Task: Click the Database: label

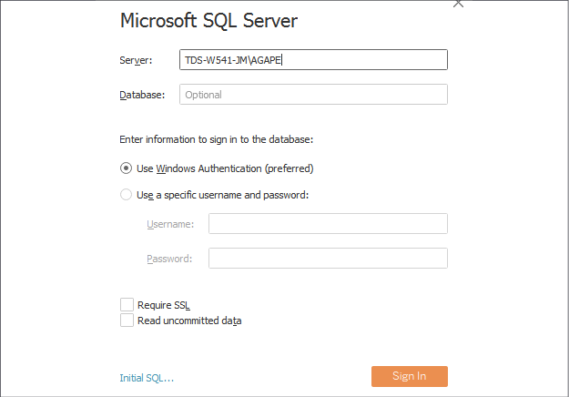Action: point(142,95)
